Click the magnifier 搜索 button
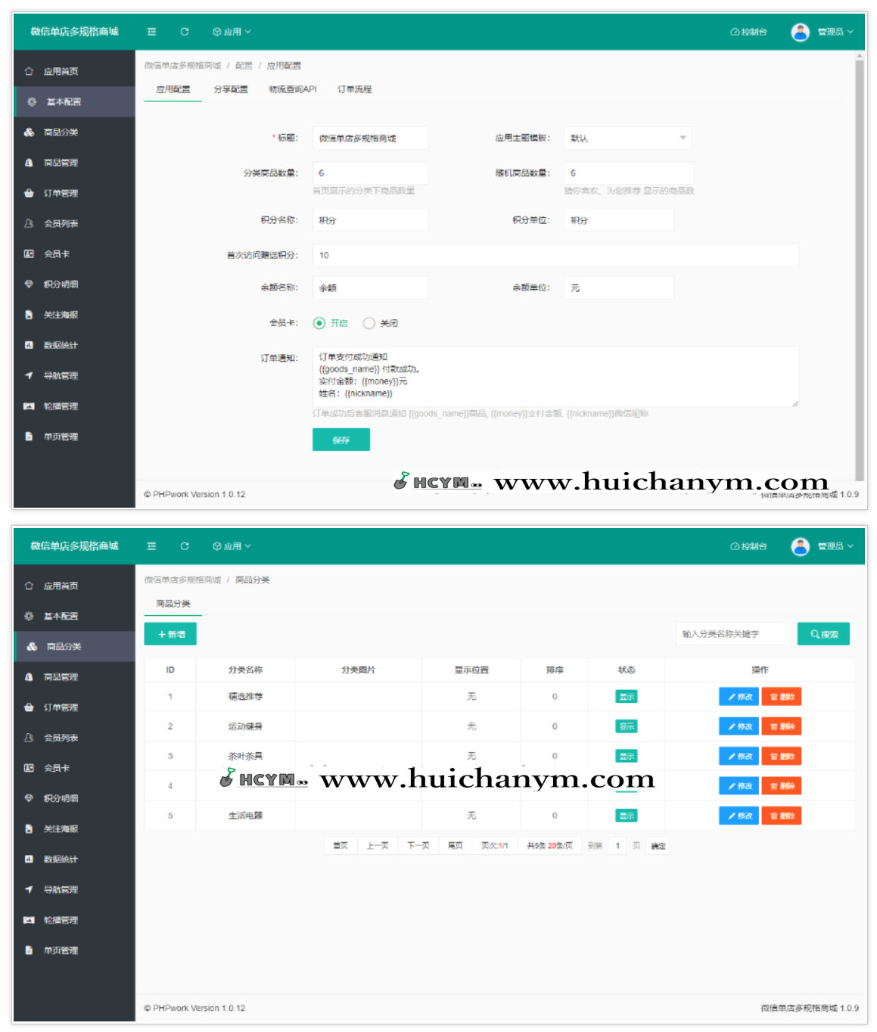 pos(823,633)
